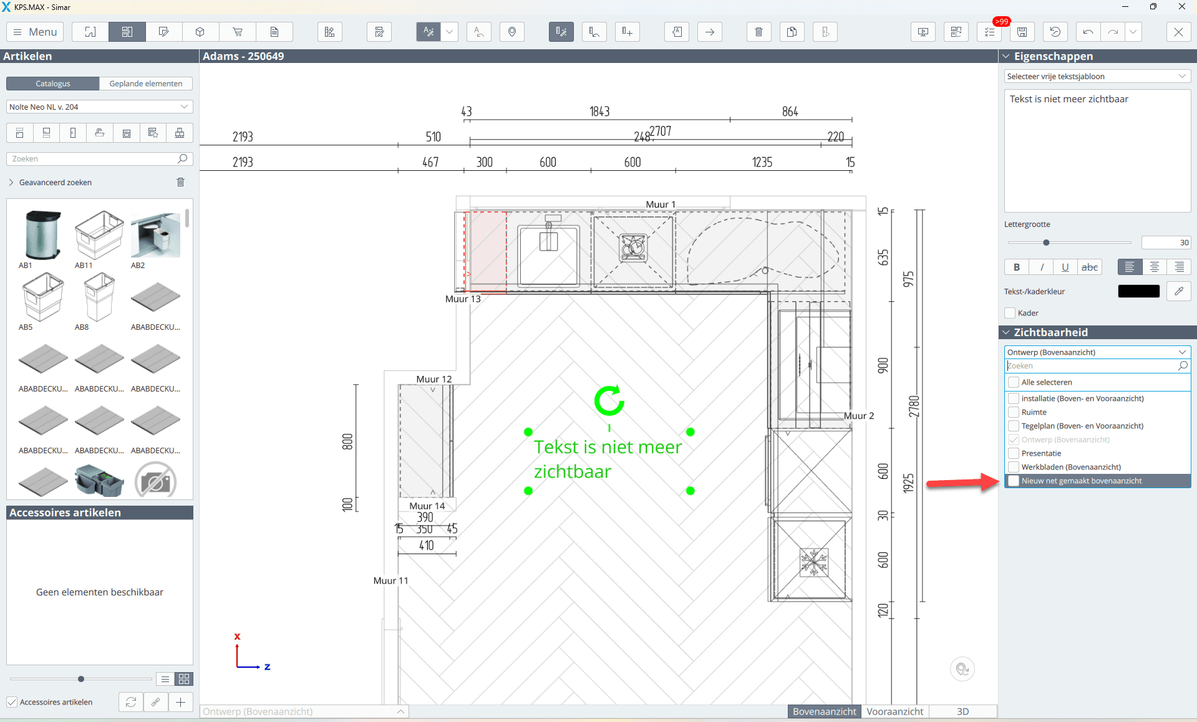Switch to Geplande elementen tab
The width and height of the screenshot is (1197, 722).
tap(145, 84)
